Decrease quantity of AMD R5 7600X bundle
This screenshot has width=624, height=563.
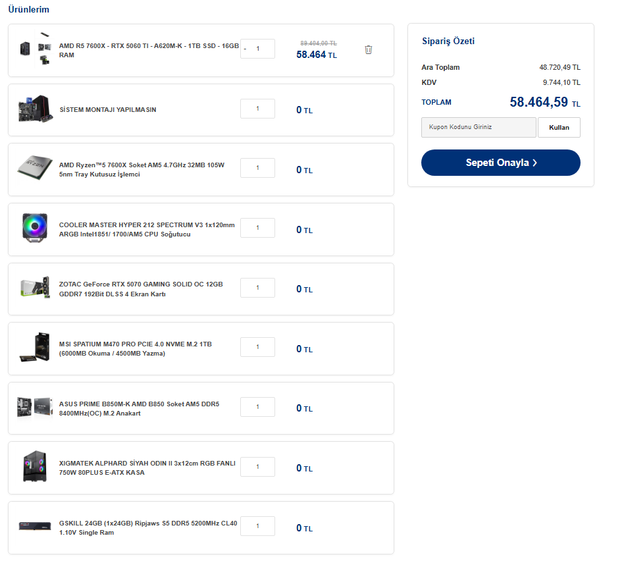tap(245, 49)
